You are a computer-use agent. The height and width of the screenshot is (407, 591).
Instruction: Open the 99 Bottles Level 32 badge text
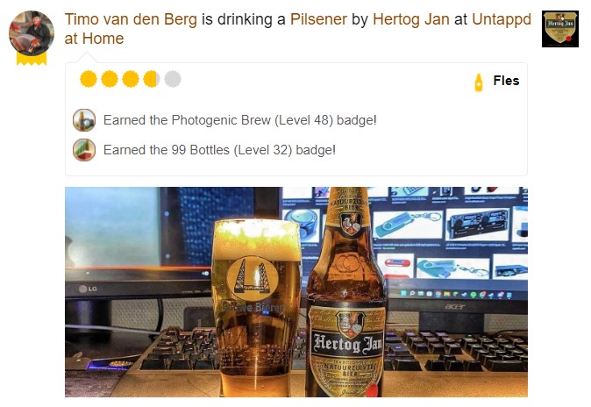219,150
